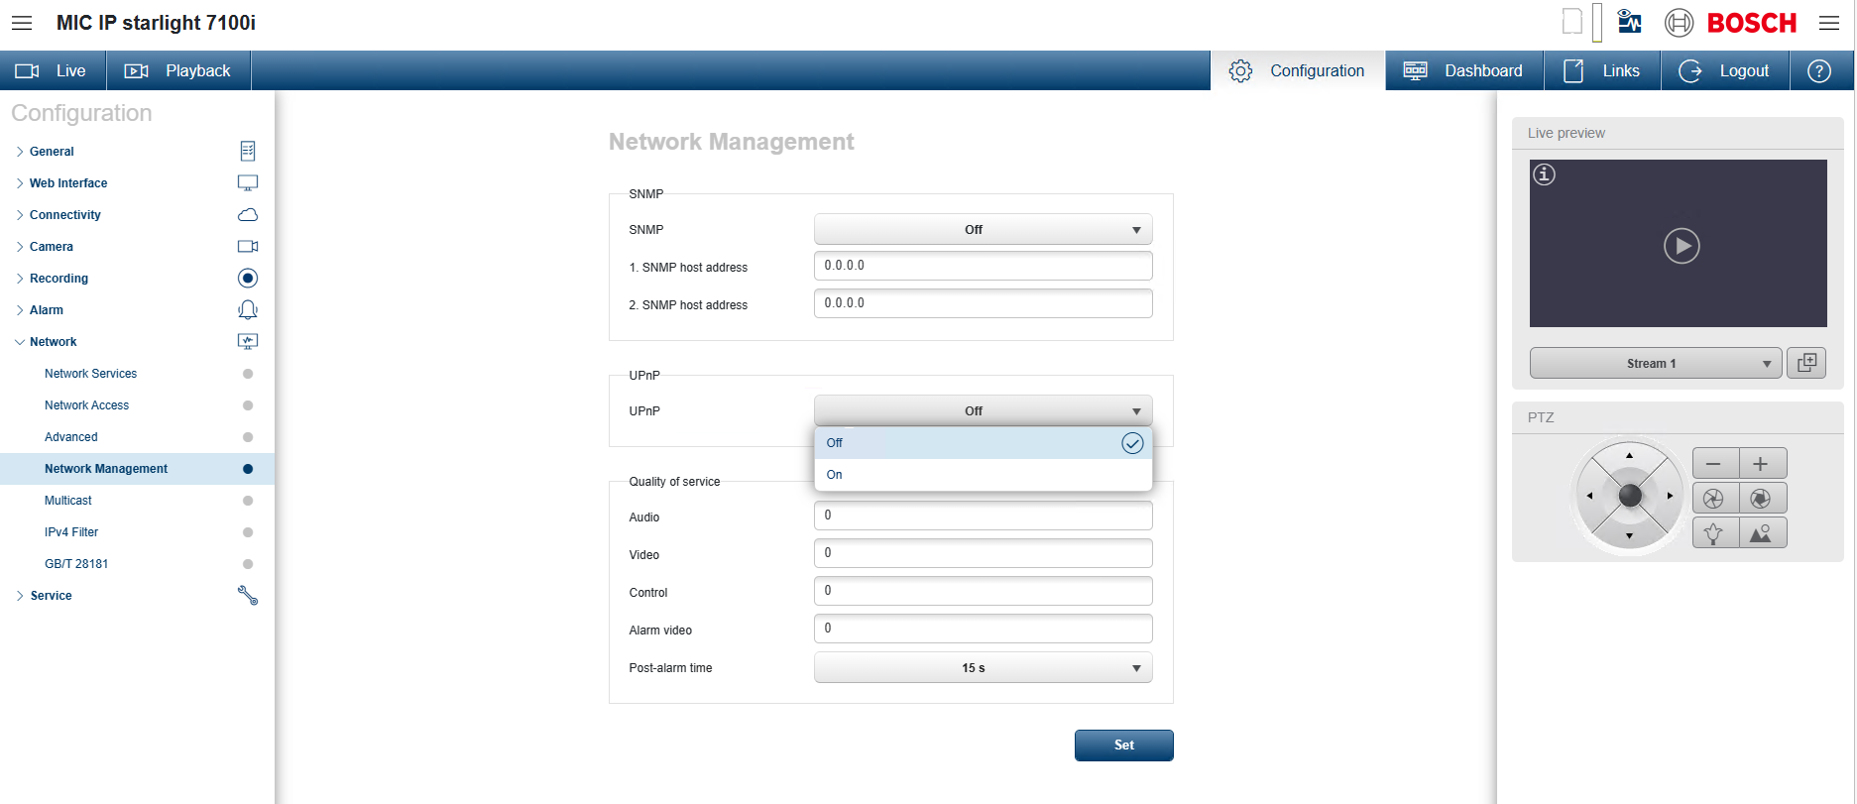Viewport: 1857px width, 804px height.
Task: Click the Connectivity cloud icon
Action: point(248,214)
